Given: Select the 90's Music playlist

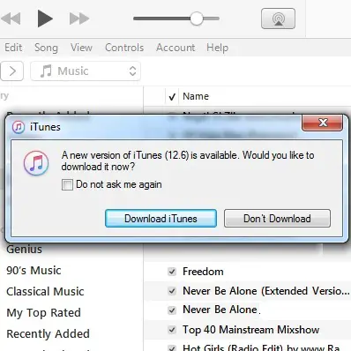Looking at the screenshot, I should pyautogui.click(x=34, y=271).
